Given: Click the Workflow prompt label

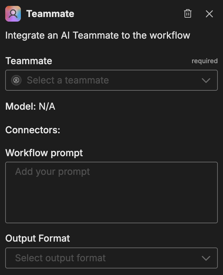Looking at the screenshot, I should click(44, 153).
